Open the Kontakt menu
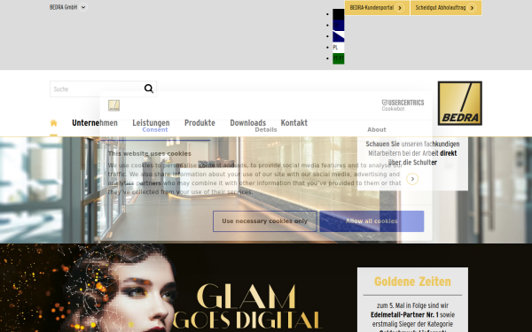This screenshot has width=532, height=332. 294,123
